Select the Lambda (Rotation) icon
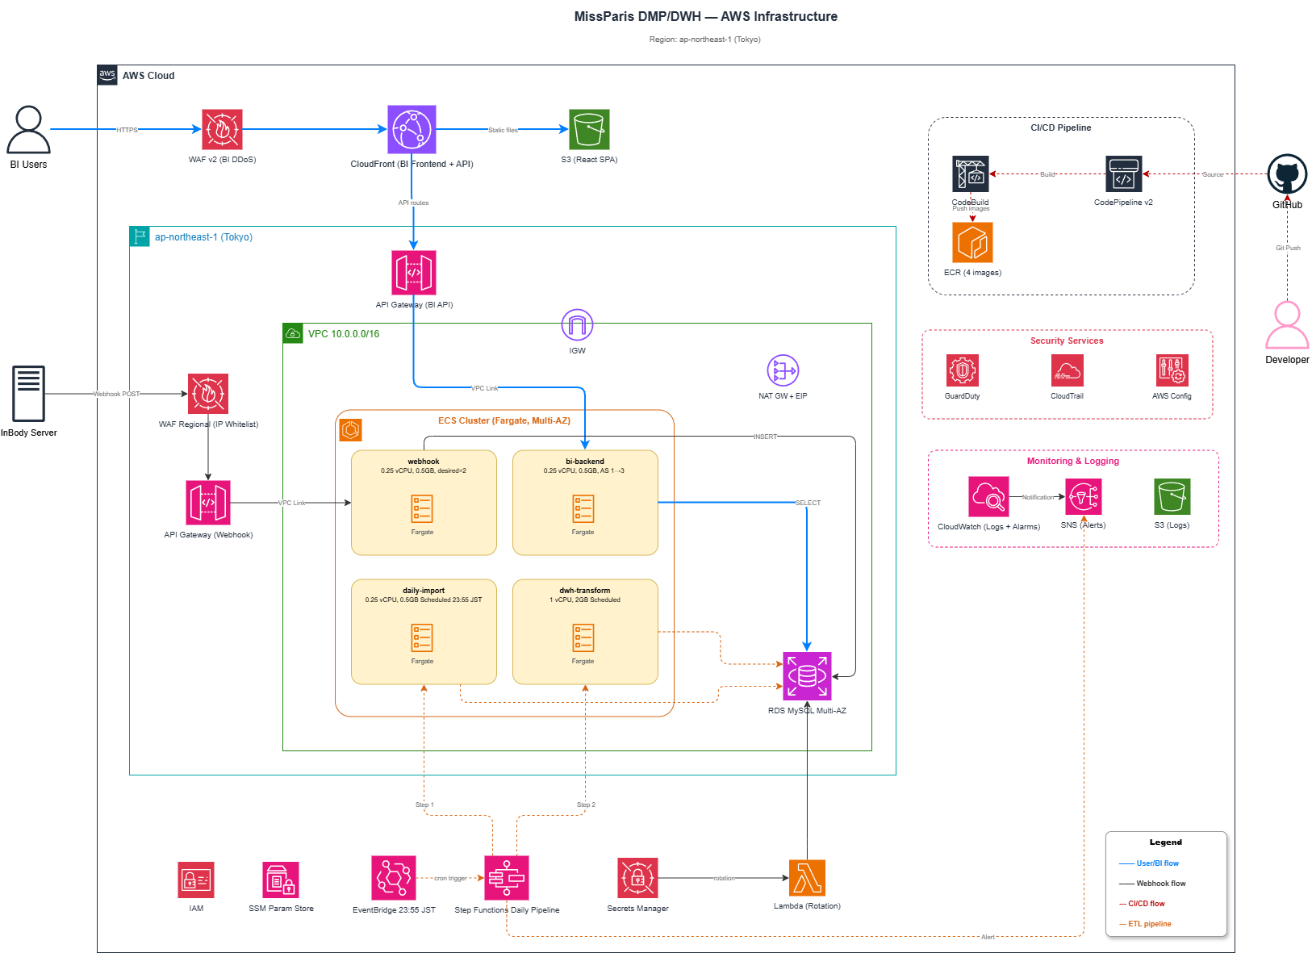Viewport: 1312px width, 953px height. point(807,878)
